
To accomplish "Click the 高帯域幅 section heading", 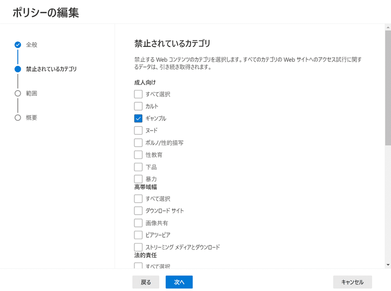I will [x=145, y=187].
